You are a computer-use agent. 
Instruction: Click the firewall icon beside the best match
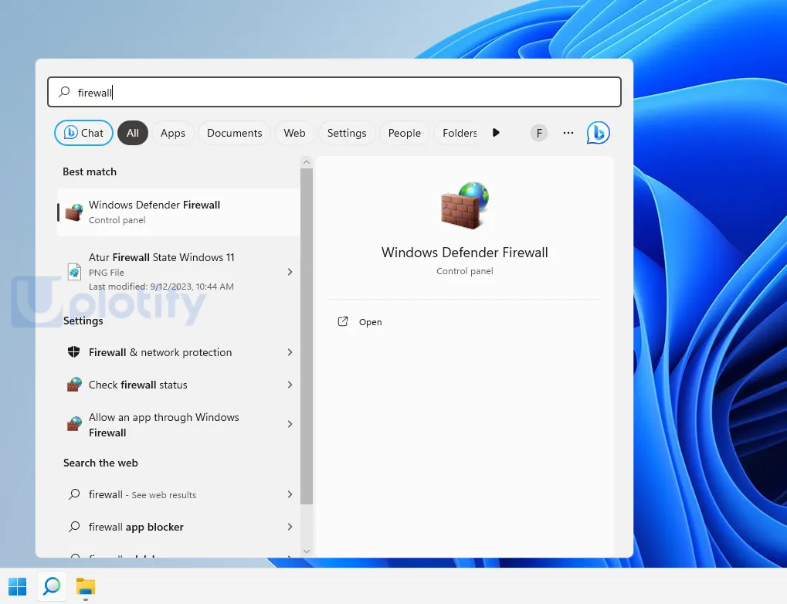point(74,212)
